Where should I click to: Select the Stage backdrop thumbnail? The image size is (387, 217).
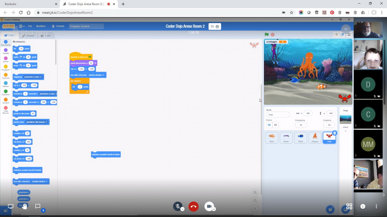point(345,120)
